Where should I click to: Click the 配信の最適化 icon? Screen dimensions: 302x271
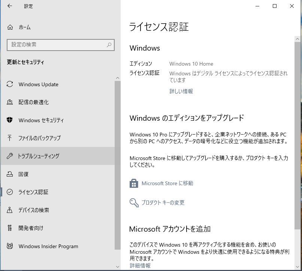click(10, 102)
